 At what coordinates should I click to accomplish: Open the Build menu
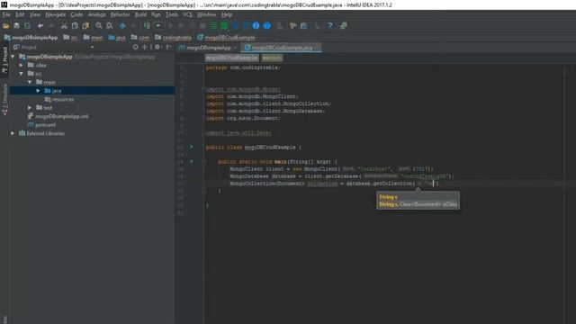click(140, 14)
